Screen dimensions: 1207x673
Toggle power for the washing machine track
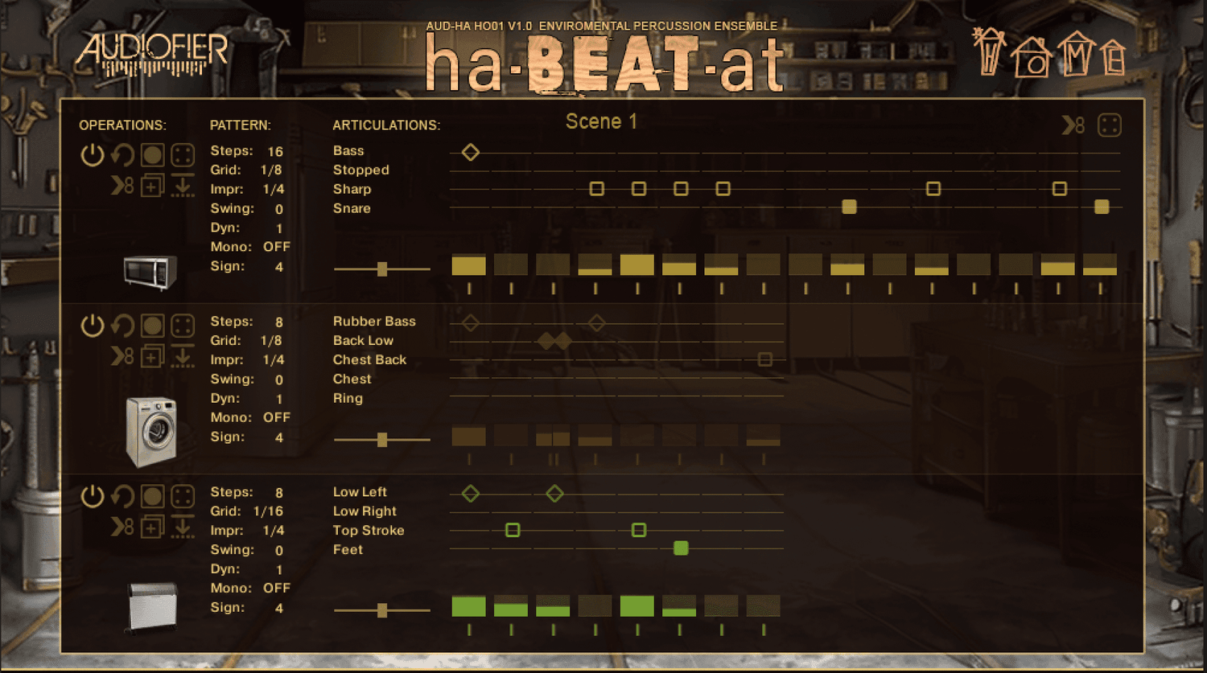click(x=92, y=326)
